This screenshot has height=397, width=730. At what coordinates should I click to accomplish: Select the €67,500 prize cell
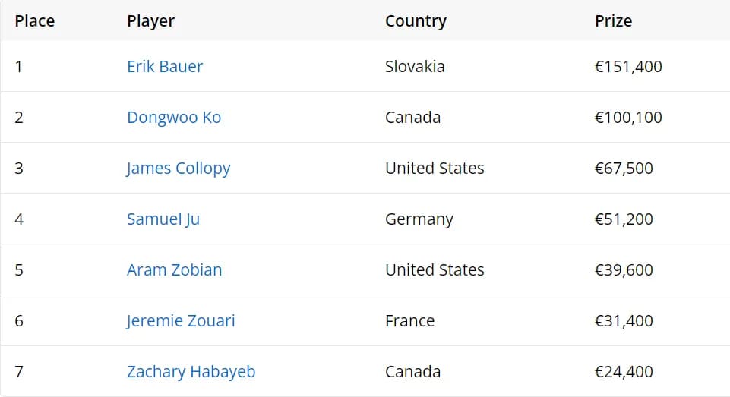624,169
